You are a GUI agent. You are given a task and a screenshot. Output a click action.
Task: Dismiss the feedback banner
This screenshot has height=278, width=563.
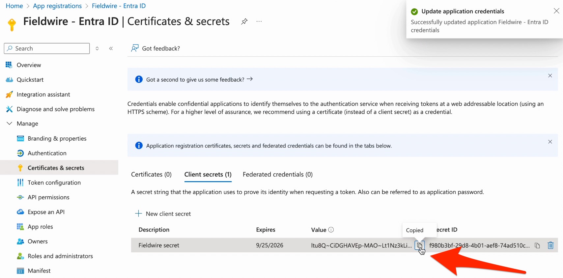[550, 76]
